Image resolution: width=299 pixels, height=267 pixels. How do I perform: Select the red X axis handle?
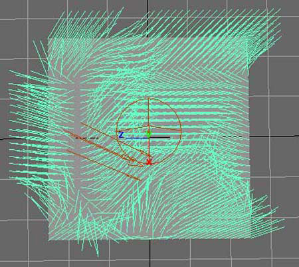click(x=149, y=162)
